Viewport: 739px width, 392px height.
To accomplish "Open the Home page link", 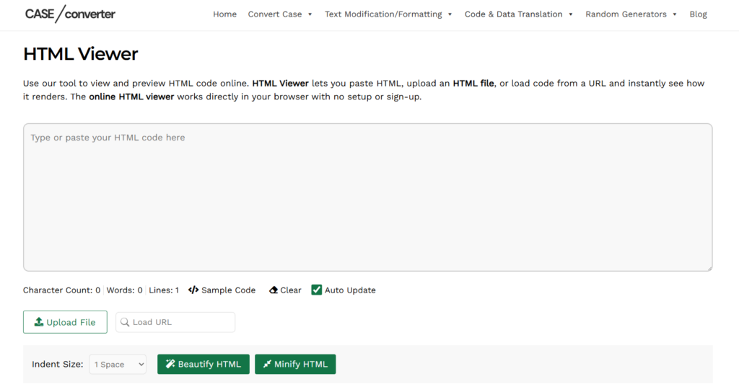I will [225, 14].
